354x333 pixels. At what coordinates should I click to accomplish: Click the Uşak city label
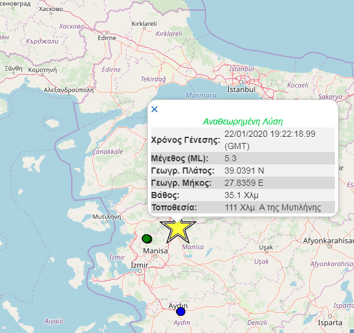coord(266,247)
